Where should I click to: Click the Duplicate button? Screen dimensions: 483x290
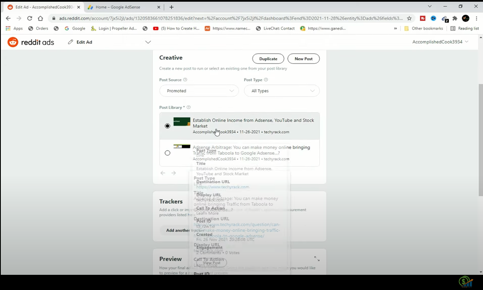pos(268,59)
